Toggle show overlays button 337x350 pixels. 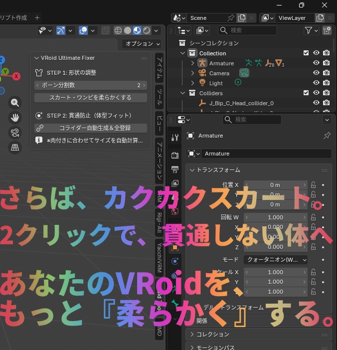[x=83, y=30]
